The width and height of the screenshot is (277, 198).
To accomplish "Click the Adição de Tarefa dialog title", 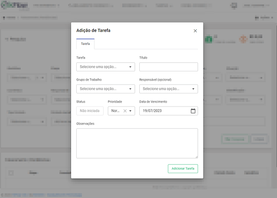I will (x=93, y=30).
